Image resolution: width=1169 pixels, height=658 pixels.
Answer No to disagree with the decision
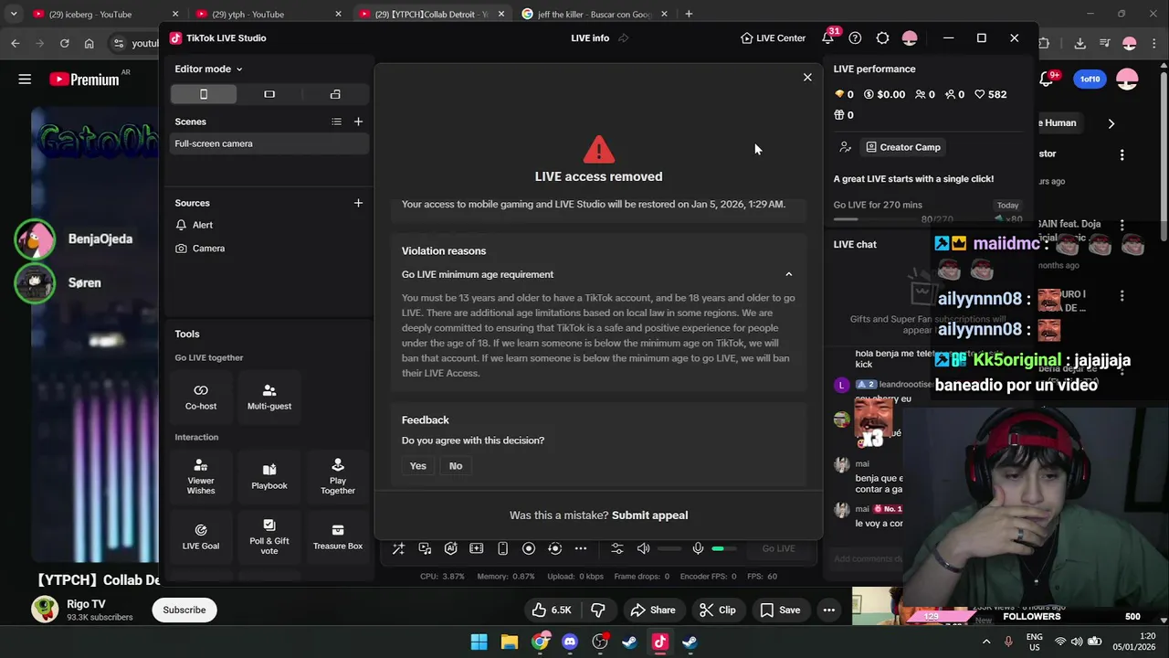click(x=456, y=466)
